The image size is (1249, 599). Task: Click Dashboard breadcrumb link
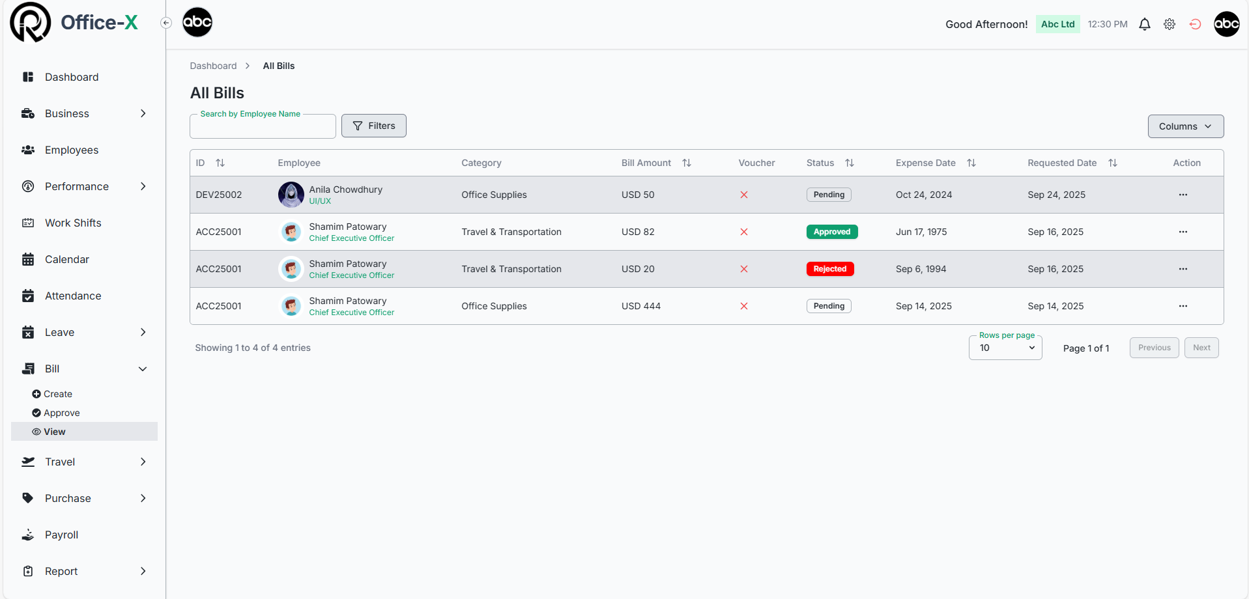point(213,66)
